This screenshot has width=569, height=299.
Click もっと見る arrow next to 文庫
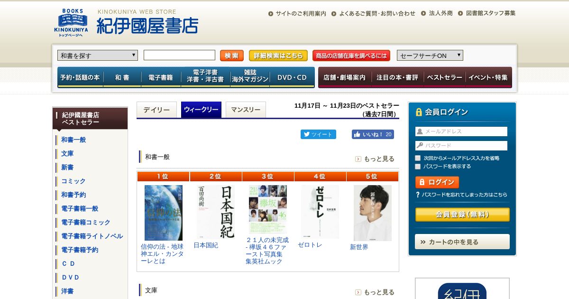click(x=358, y=292)
